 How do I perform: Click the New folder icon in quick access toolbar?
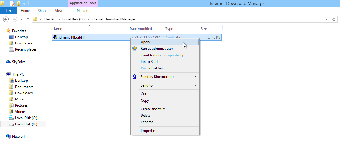[x=18, y=3]
